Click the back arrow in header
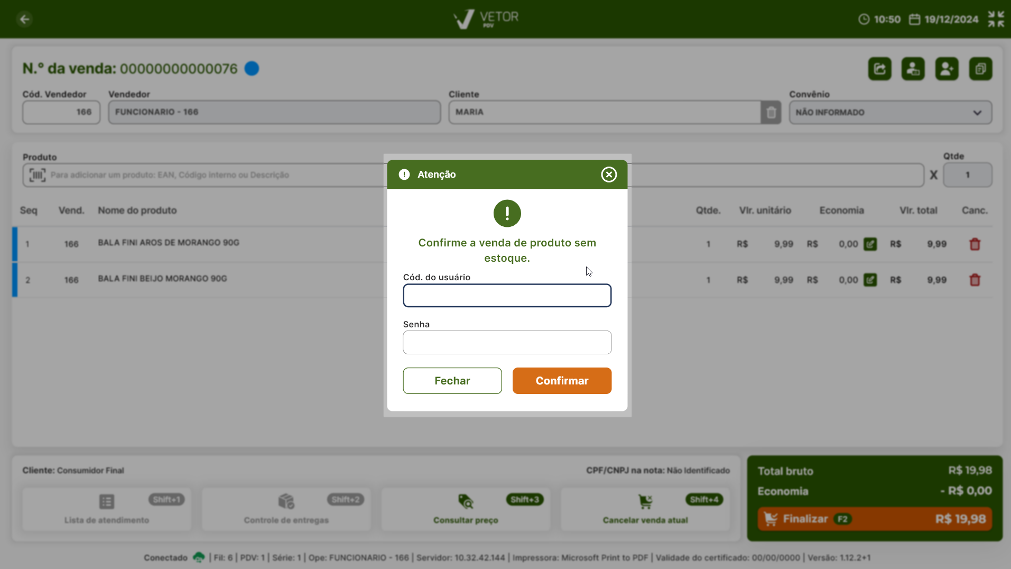The height and width of the screenshot is (569, 1011). point(24,19)
